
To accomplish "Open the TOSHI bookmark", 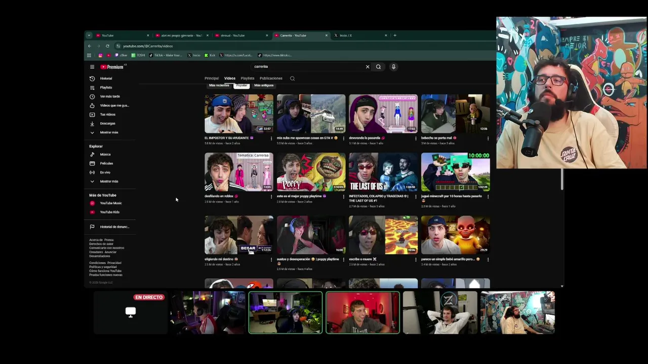I will coord(138,55).
